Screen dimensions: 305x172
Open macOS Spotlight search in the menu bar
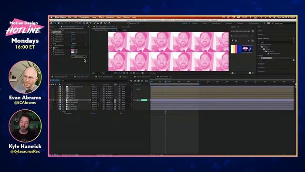click(270, 18)
